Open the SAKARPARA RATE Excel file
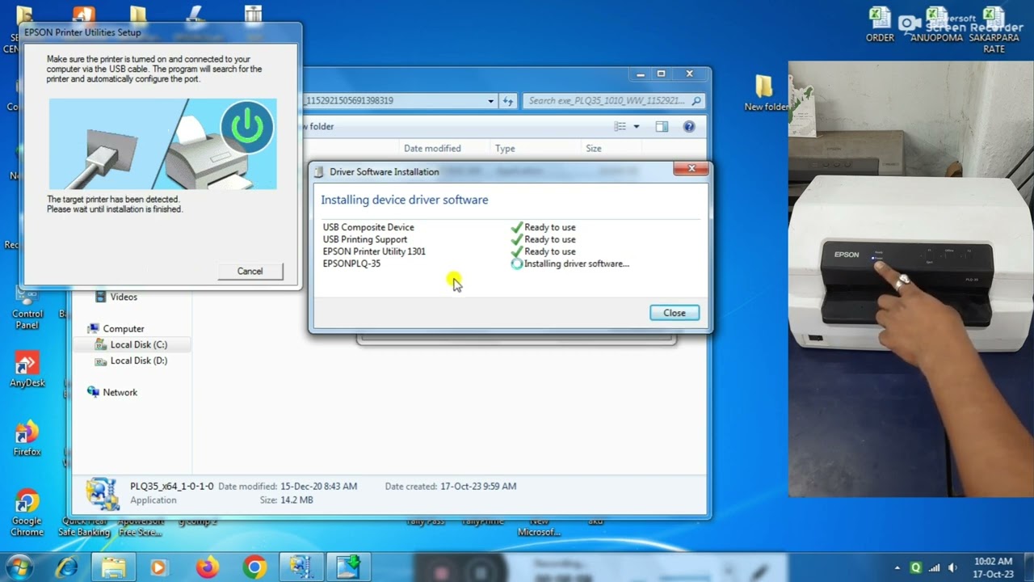The width and height of the screenshot is (1034, 582). (x=994, y=31)
